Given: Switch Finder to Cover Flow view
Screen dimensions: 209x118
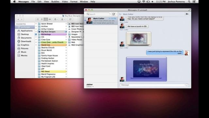Looking at the screenshot, I should click(x=50, y=19).
